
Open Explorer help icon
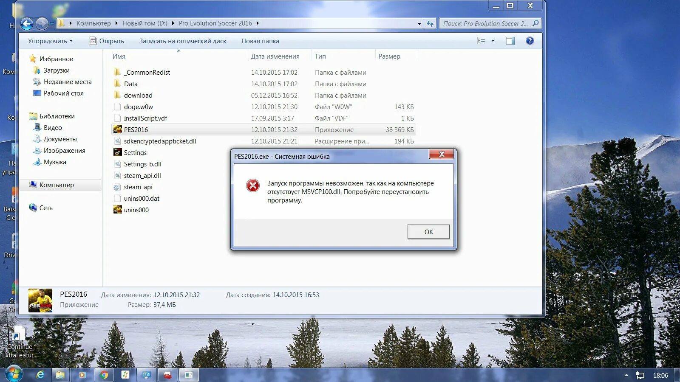[530, 41]
